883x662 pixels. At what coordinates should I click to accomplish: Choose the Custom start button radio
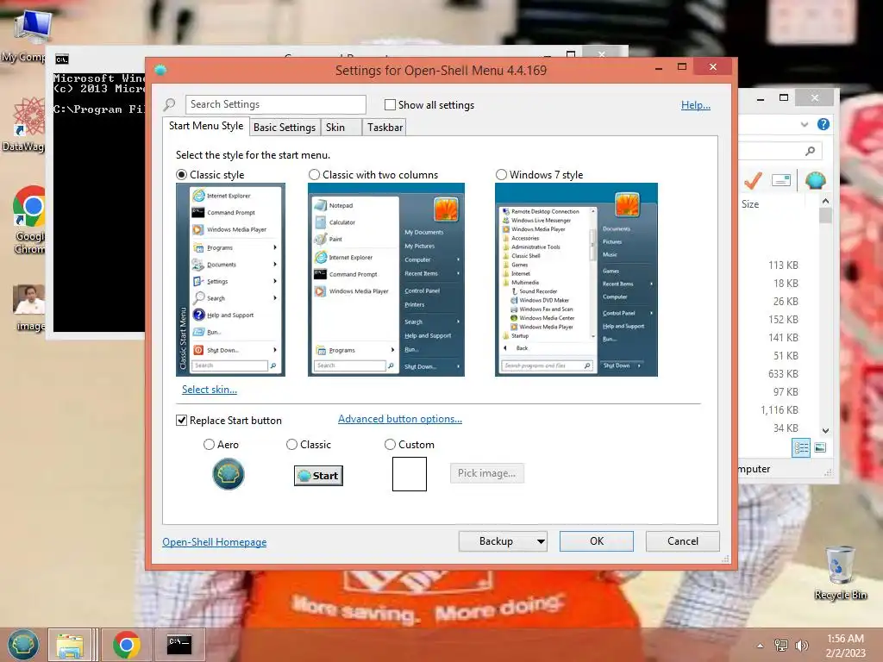390,444
